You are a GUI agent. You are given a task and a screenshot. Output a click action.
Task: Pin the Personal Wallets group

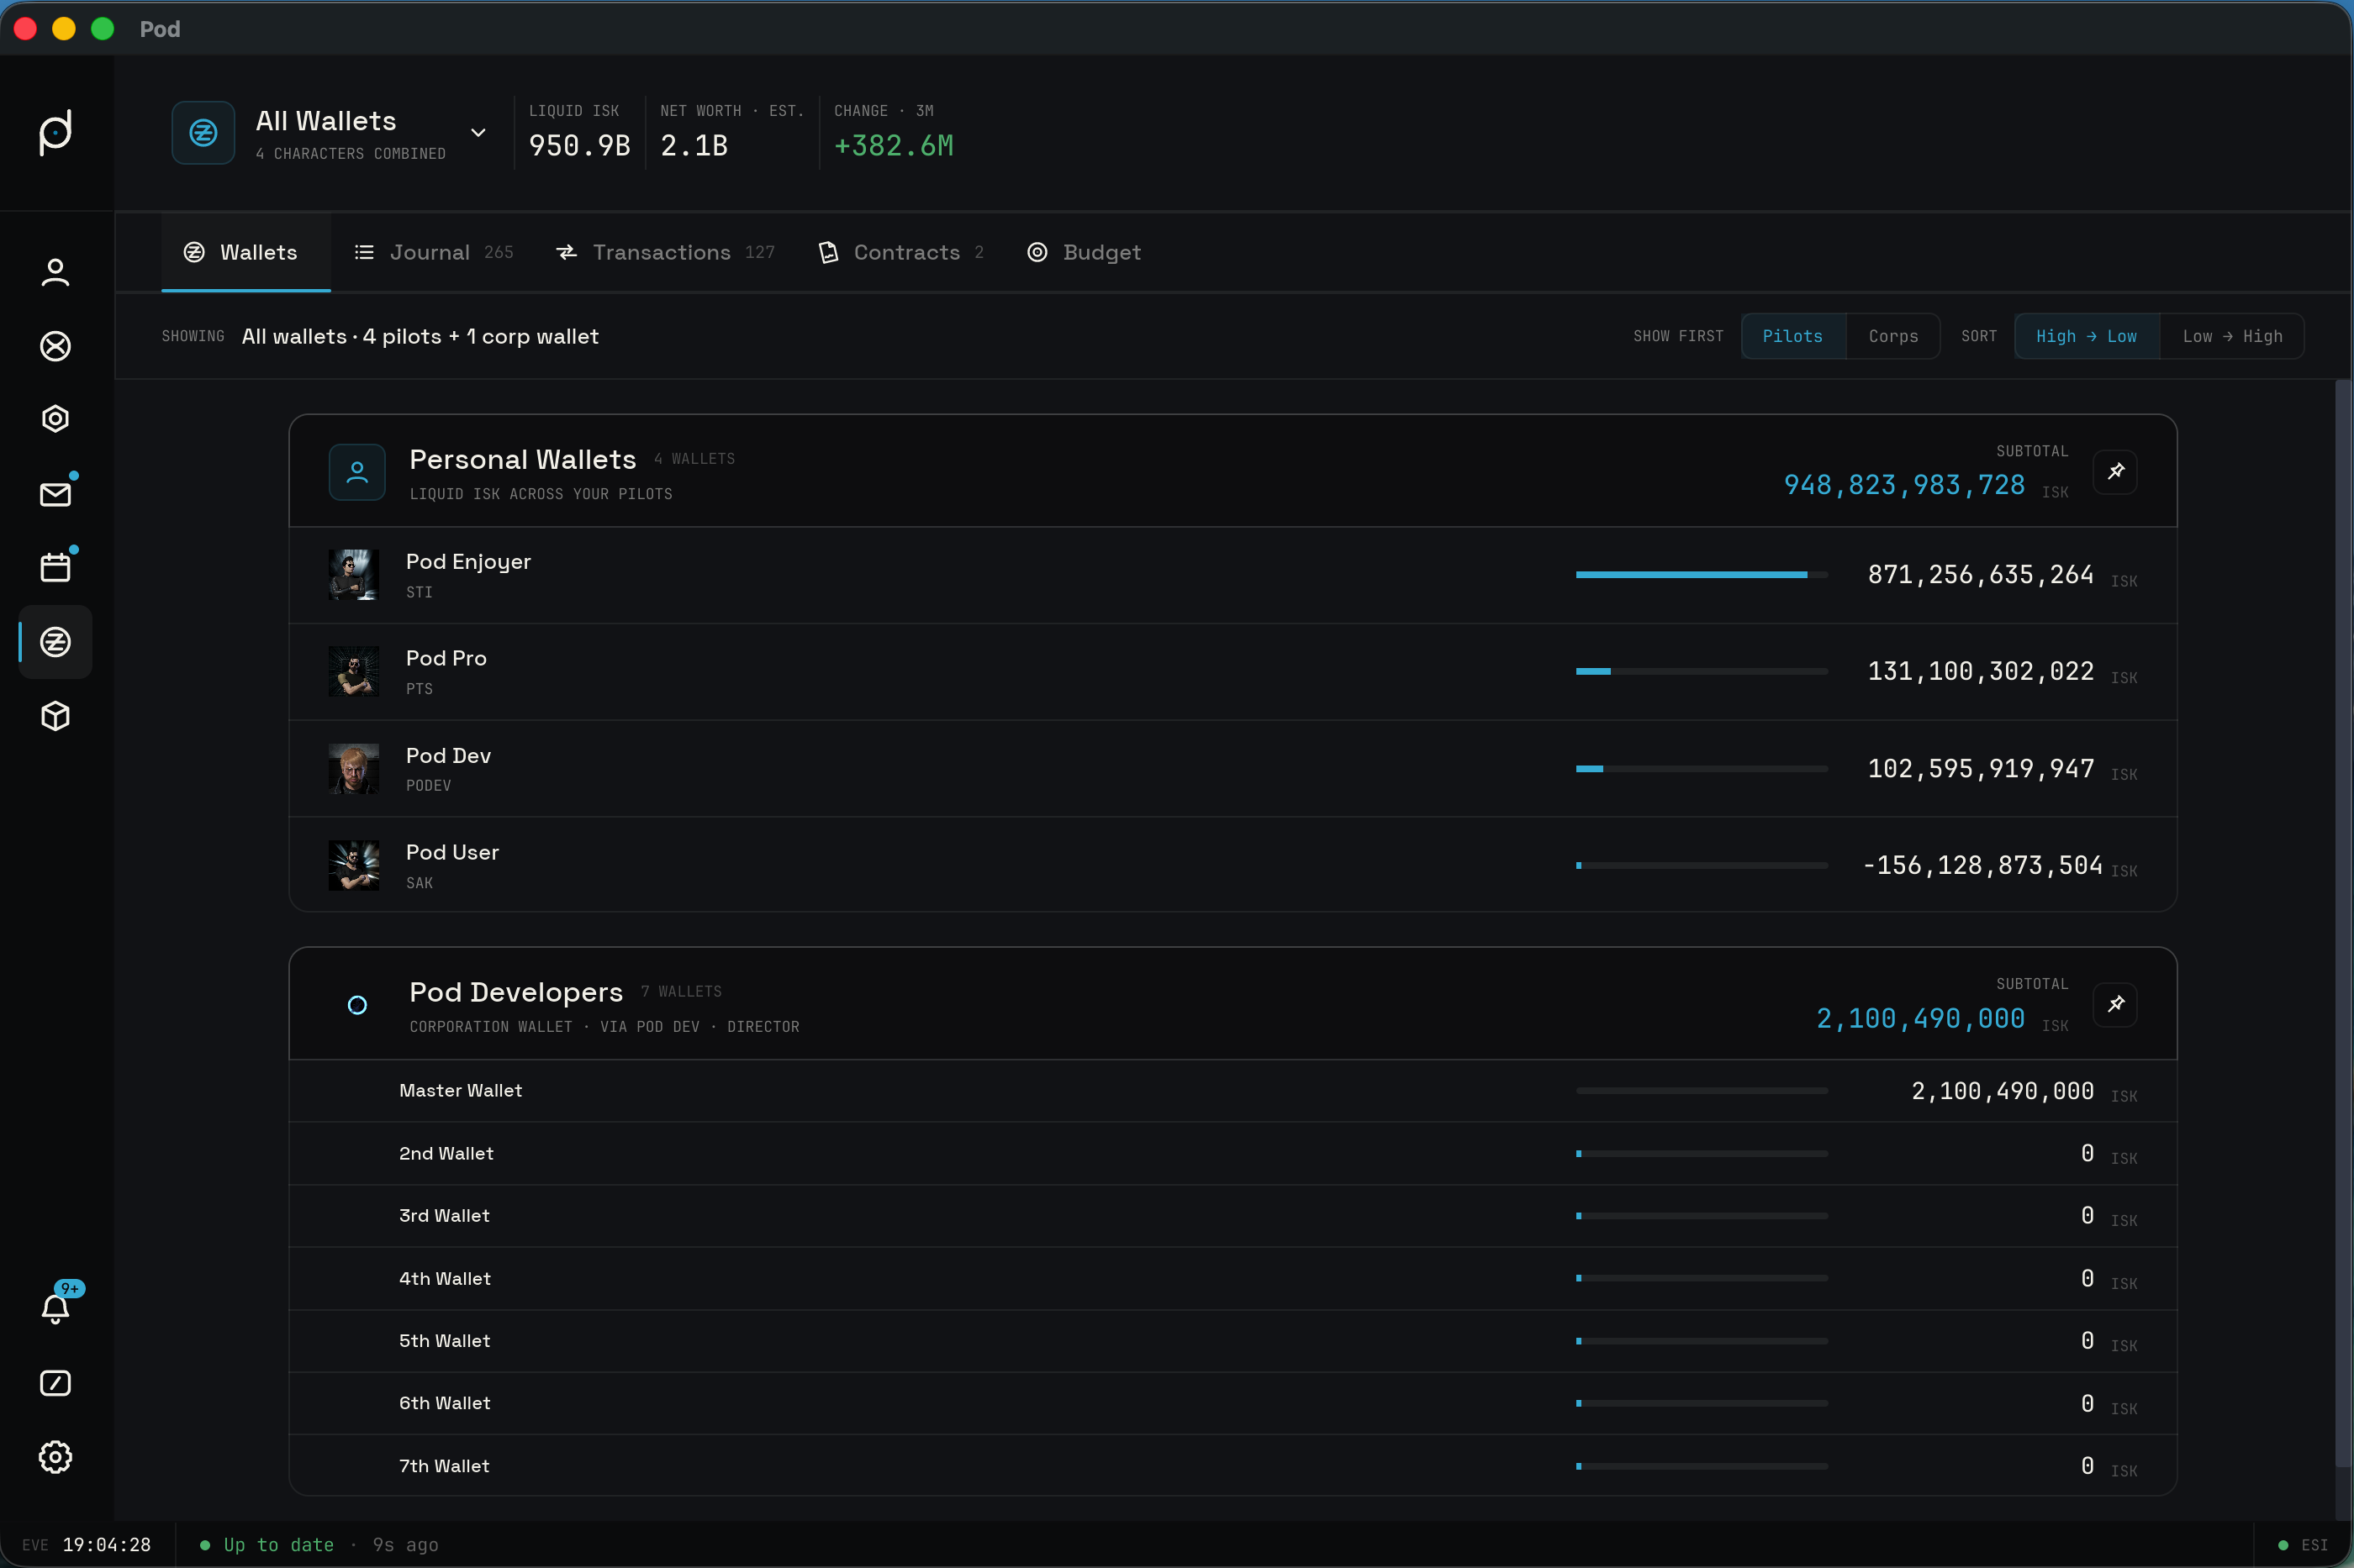point(2115,471)
